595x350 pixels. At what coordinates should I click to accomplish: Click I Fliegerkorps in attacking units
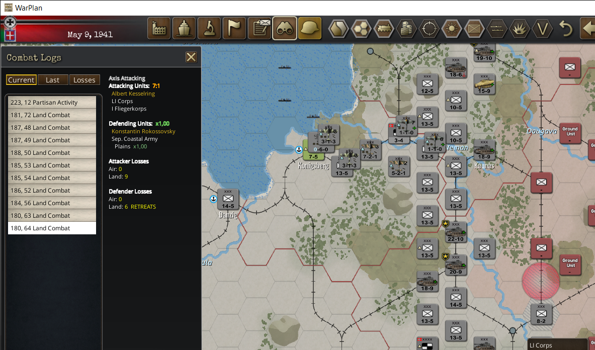(x=129, y=109)
